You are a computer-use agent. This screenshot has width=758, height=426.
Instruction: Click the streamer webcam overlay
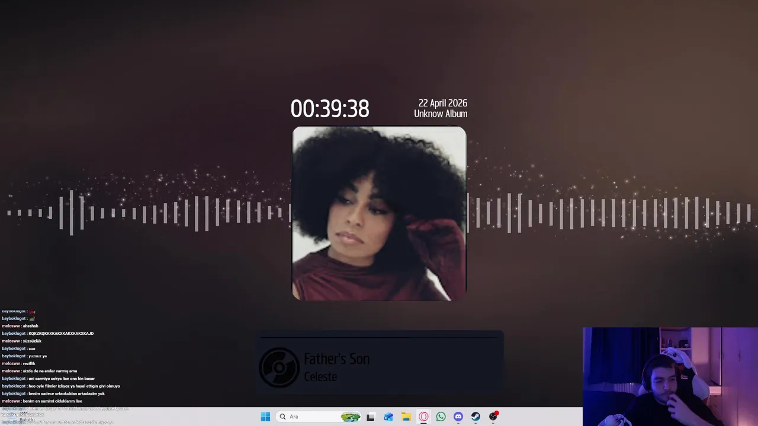[x=670, y=376]
